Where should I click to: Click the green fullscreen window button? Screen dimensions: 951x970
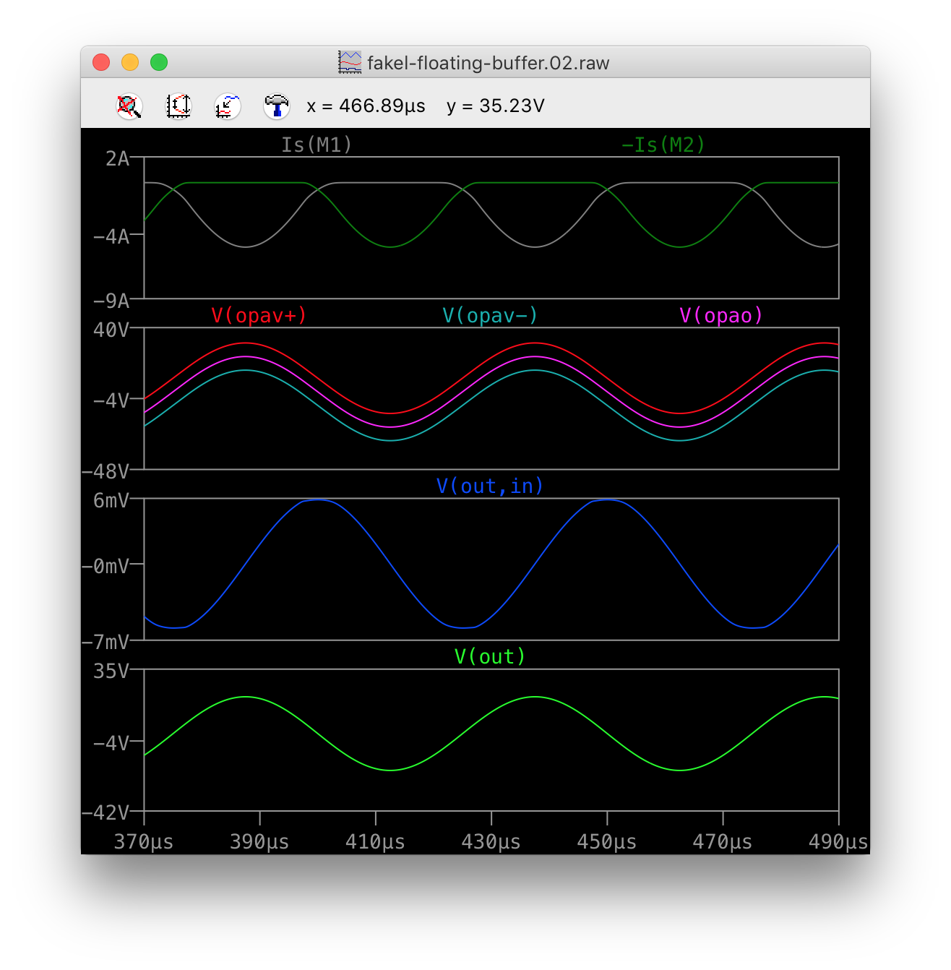tap(159, 62)
